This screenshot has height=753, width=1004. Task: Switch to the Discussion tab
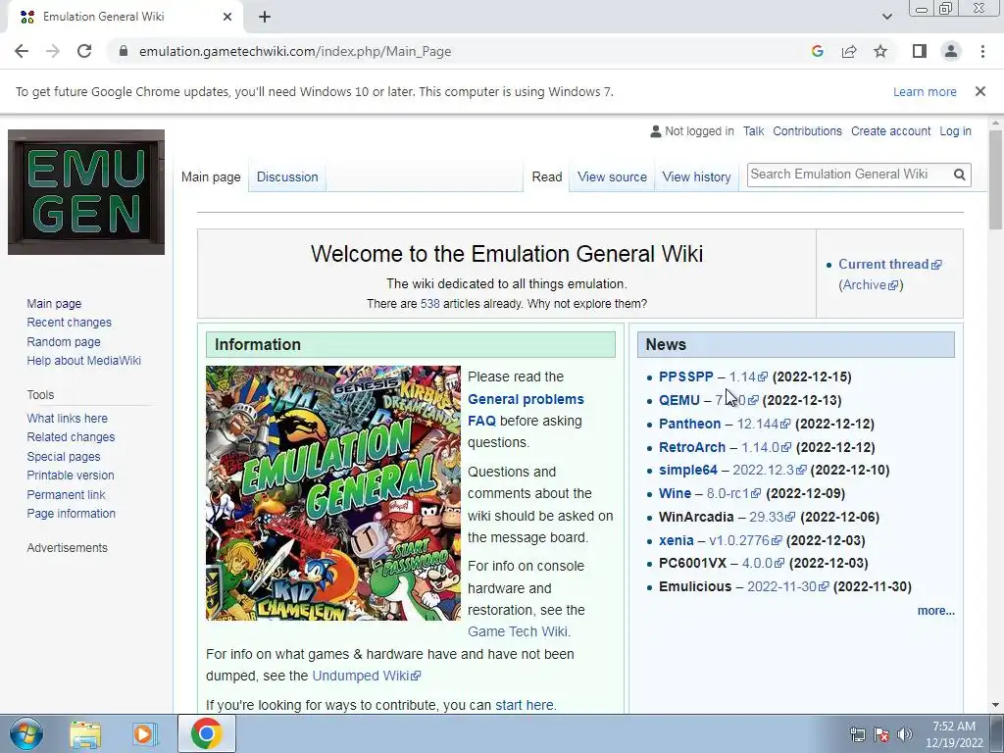click(287, 176)
